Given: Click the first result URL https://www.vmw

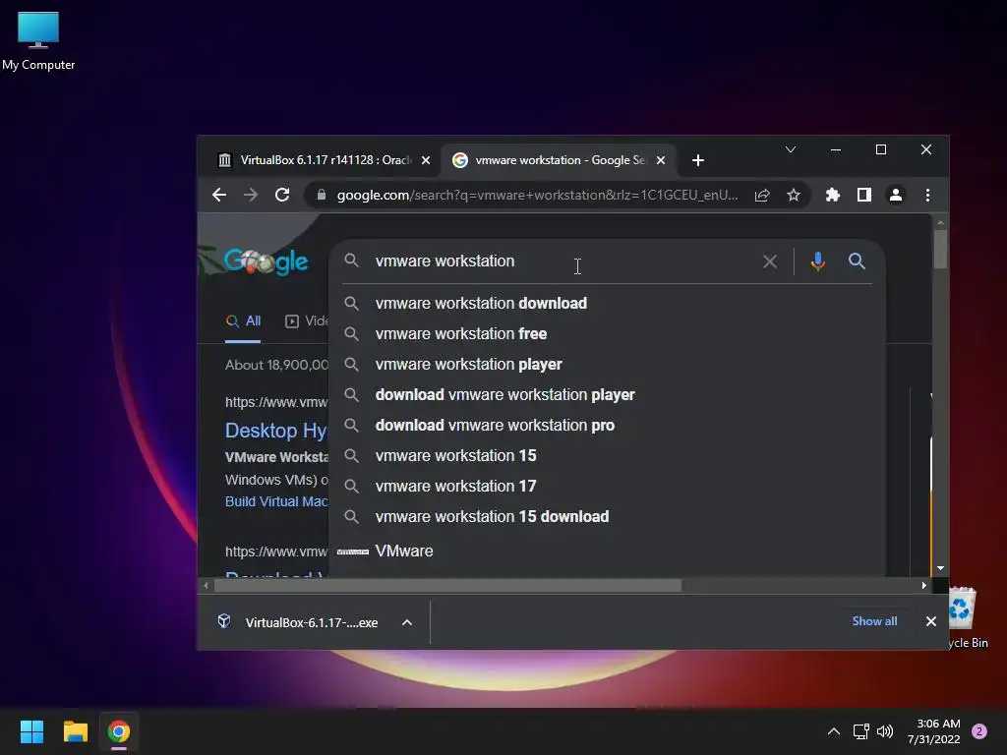Looking at the screenshot, I should coord(276,402).
